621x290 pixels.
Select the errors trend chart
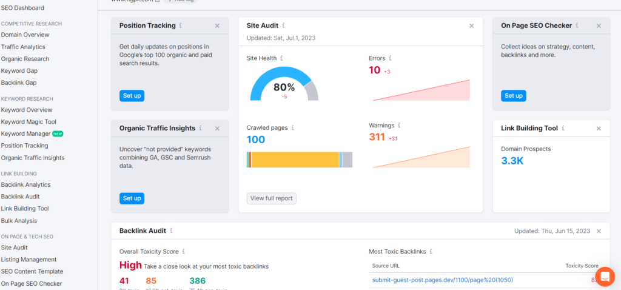click(421, 90)
